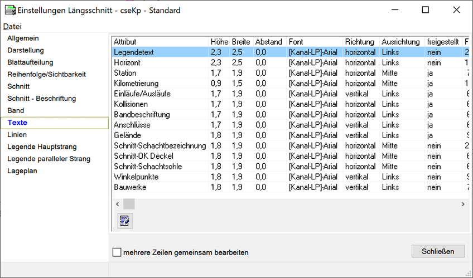Open the Datei menu
The height and width of the screenshot is (278, 473).
click(x=12, y=26)
